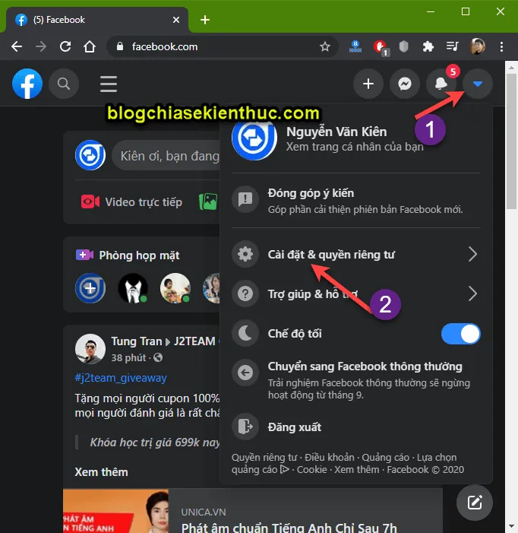The height and width of the screenshot is (533, 518).
Task: Collapse the account dropdown arrow
Action: tap(477, 84)
